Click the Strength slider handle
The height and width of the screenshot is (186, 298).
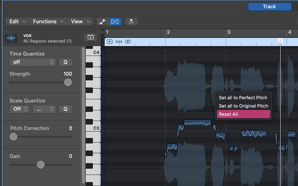[x=68, y=82]
